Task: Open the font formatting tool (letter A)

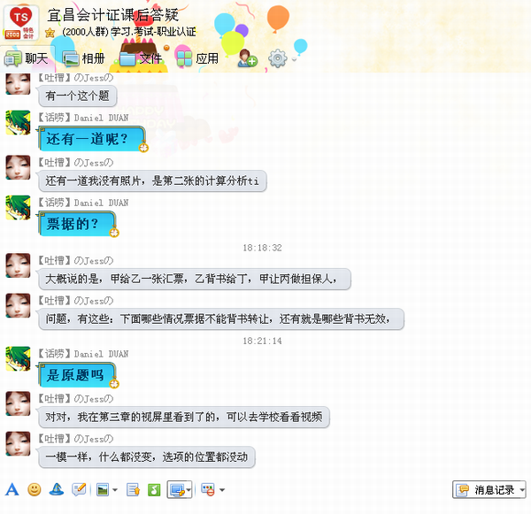Action: tap(12, 489)
